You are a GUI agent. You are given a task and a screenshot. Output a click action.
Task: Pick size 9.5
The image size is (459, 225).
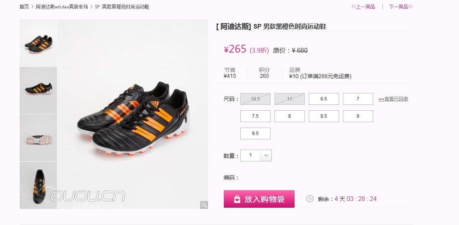(255, 133)
